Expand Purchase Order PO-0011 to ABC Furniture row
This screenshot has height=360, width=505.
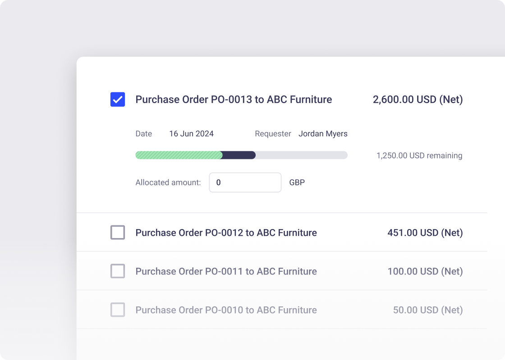point(226,271)
